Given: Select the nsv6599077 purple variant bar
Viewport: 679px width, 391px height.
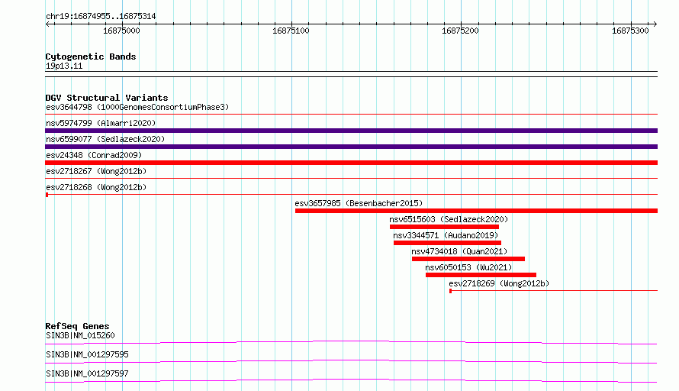Looking at the screenshot, I should coord(351,147).
